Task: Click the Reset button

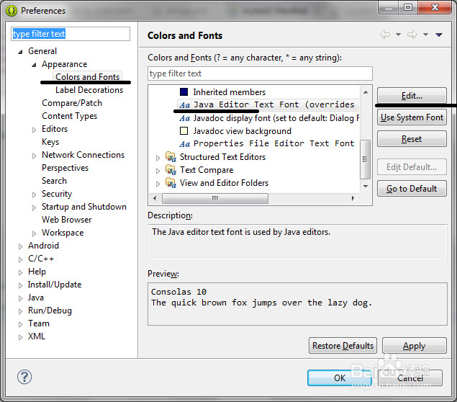Action: (412, 139)
